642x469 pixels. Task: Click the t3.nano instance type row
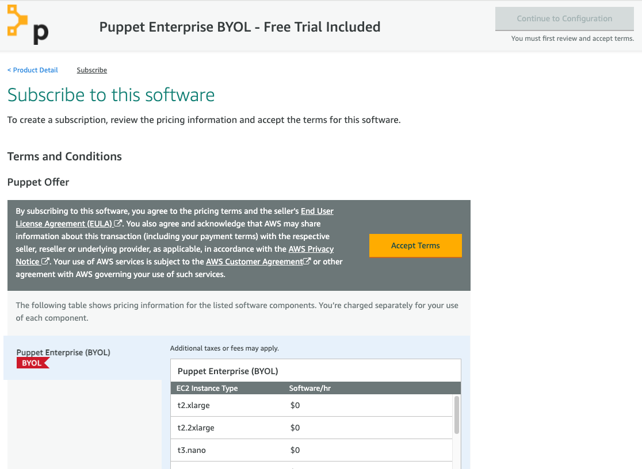[x=311, y=450]
